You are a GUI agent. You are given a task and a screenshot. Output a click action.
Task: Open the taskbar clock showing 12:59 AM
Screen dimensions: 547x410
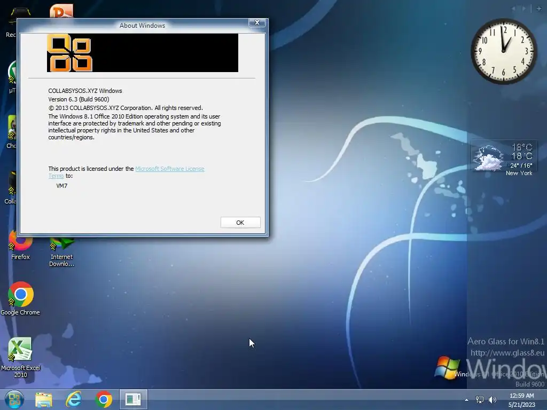point(521,396)
